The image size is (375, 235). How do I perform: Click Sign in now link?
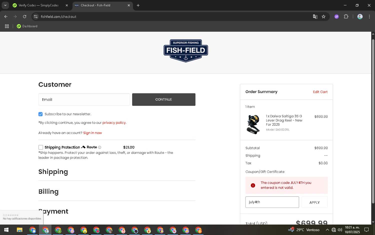click(92, 133)
